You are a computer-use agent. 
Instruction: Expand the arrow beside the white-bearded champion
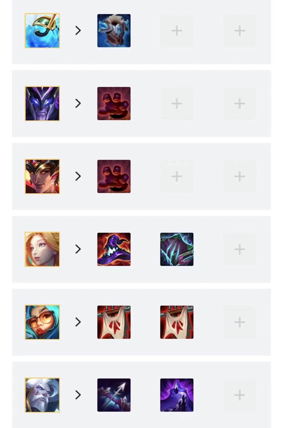[78, 395]
